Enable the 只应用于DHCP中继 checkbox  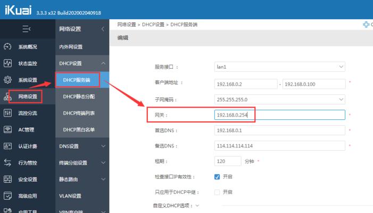click(x=217, y=192)
